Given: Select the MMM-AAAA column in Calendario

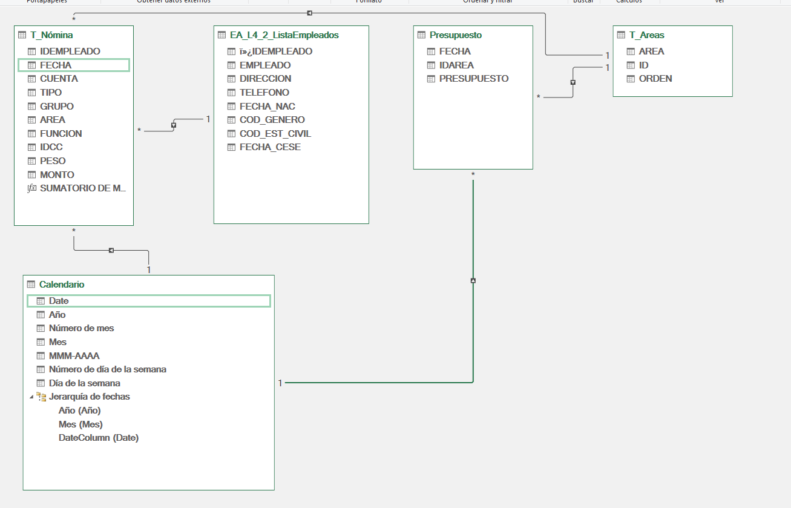Looking at the screenshot, I should pyautogui.click(x=74, y=356).
